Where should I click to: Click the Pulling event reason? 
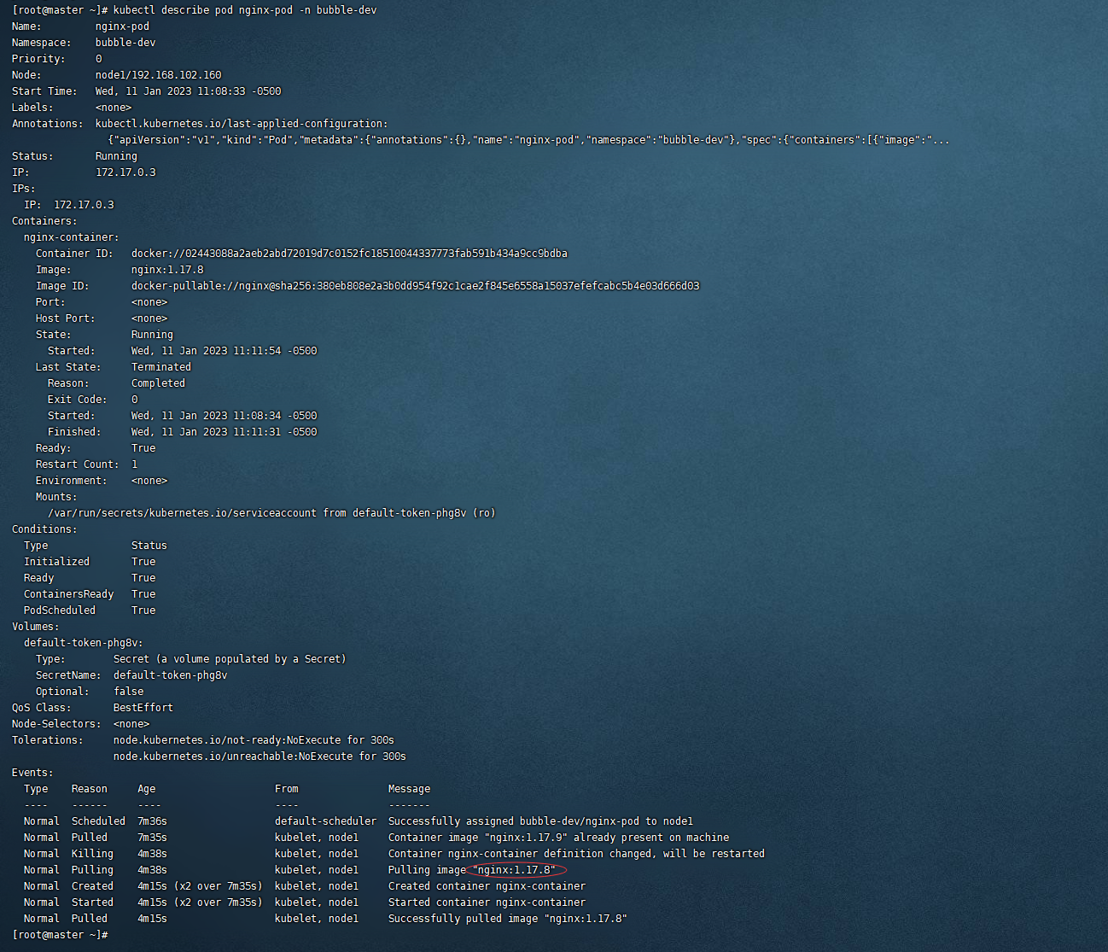[92, 870]
